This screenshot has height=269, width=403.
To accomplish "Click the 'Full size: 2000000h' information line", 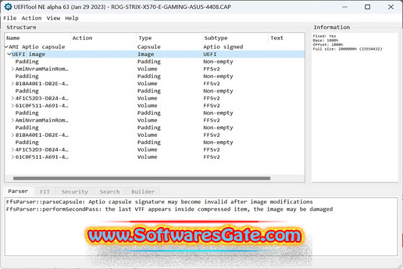I will [347, 49].
